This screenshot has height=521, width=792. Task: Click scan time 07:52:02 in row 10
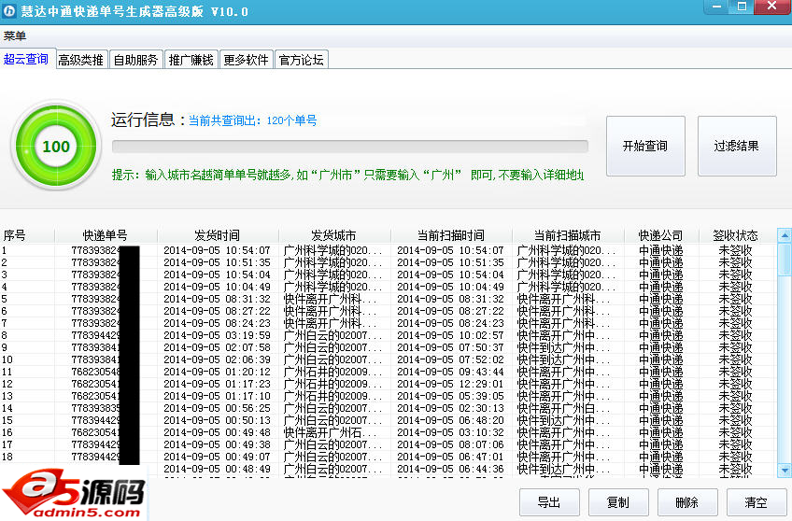[450, 359]
